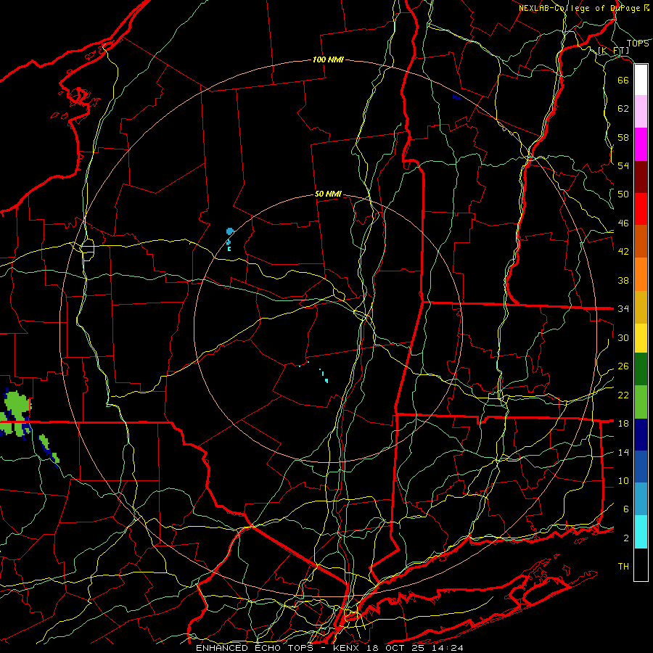Select the navy blue legend swatch

click(x=641, y=435)
